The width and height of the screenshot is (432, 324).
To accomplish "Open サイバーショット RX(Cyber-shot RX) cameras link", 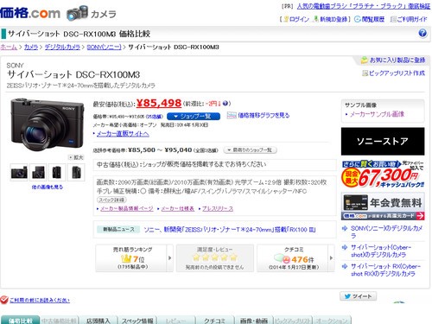I will (385, 270).
